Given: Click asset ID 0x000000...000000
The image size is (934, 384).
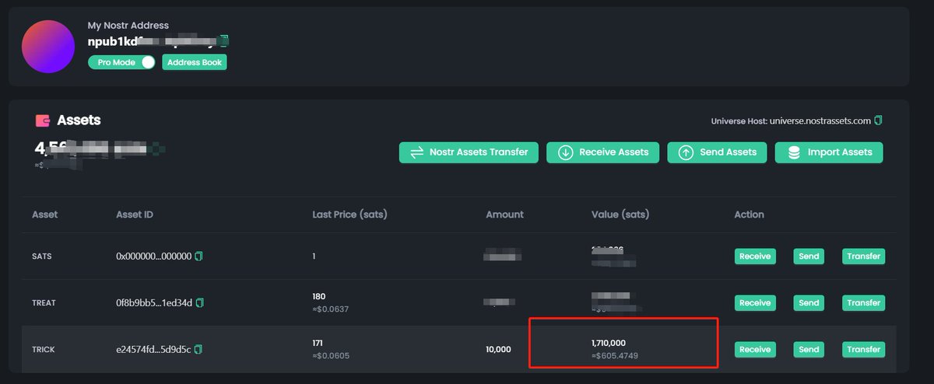Looking at the screenshot, I should click(153, 256).
